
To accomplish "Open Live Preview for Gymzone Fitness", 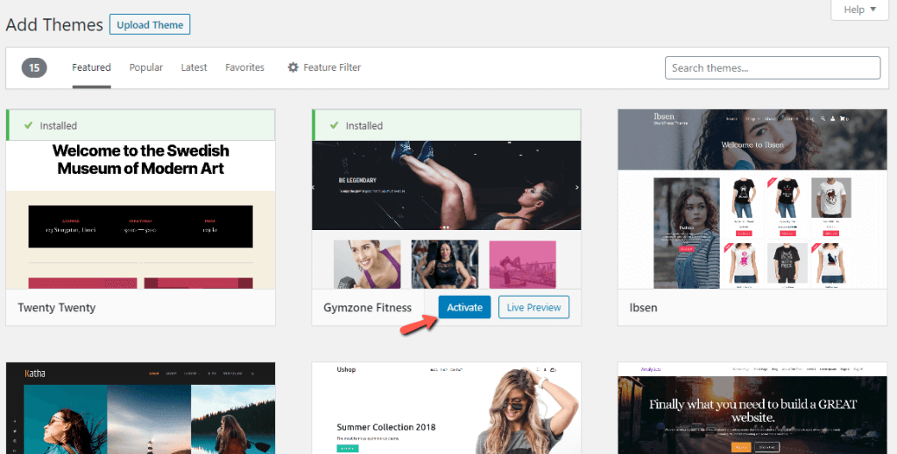I will coord(533,307).
